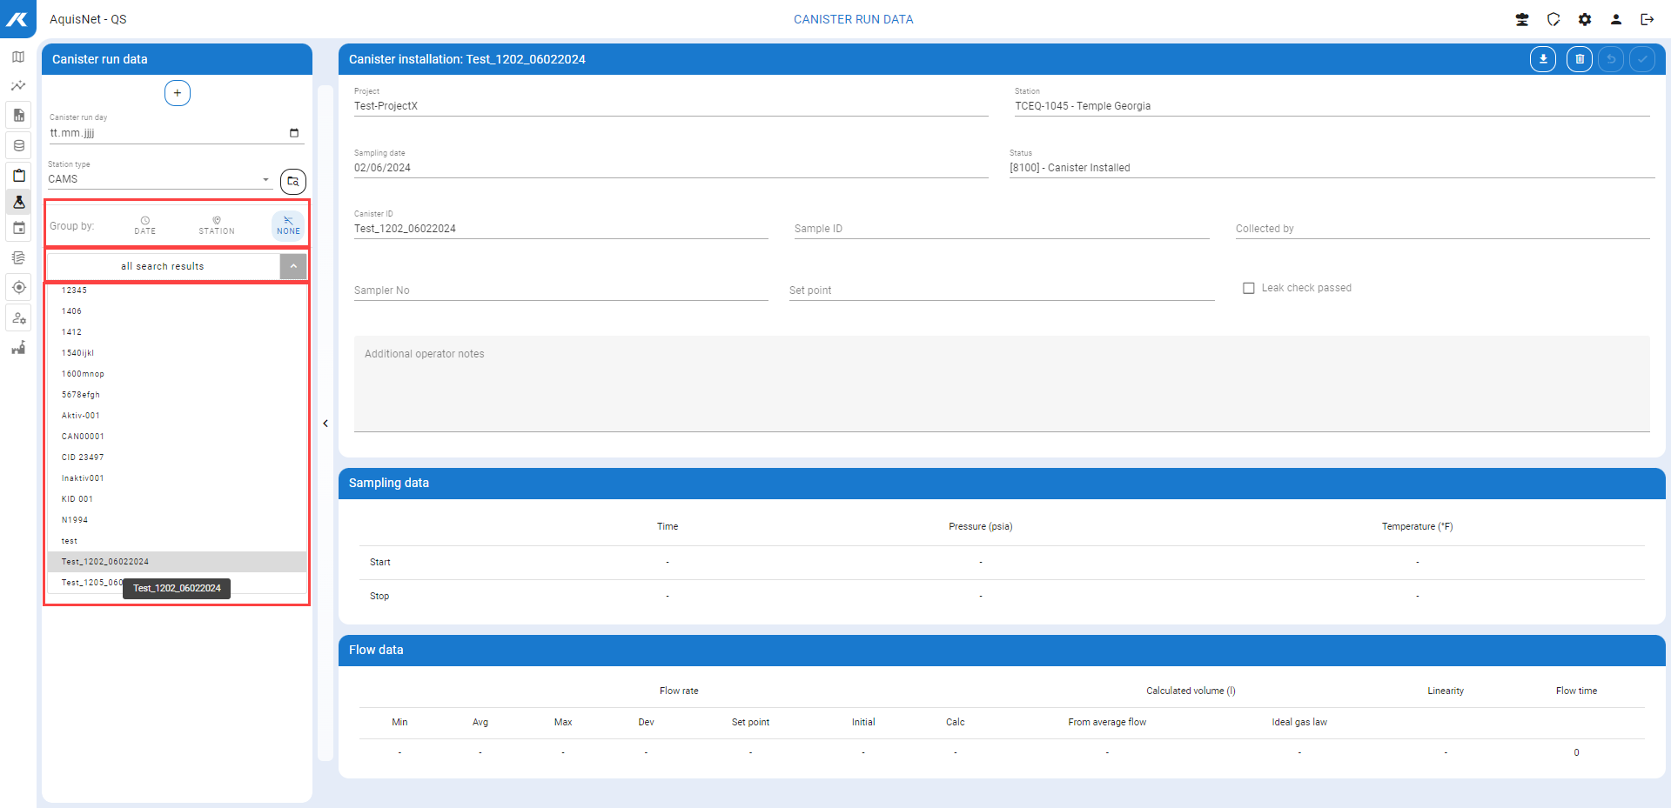The height and width of the screenshot is (808, 1671).
Task: Open the Station type CAMS dropdown
Action: pyautogui.click(x=160, y=179)
